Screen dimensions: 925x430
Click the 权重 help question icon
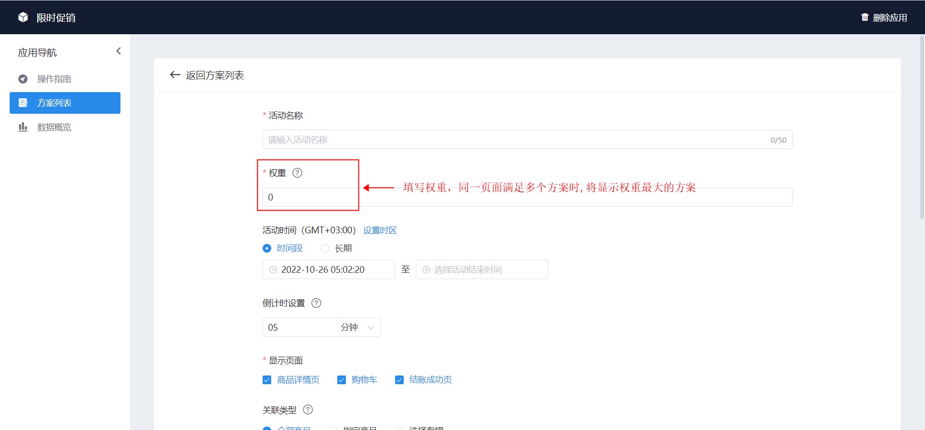click(x=297, y=173)
